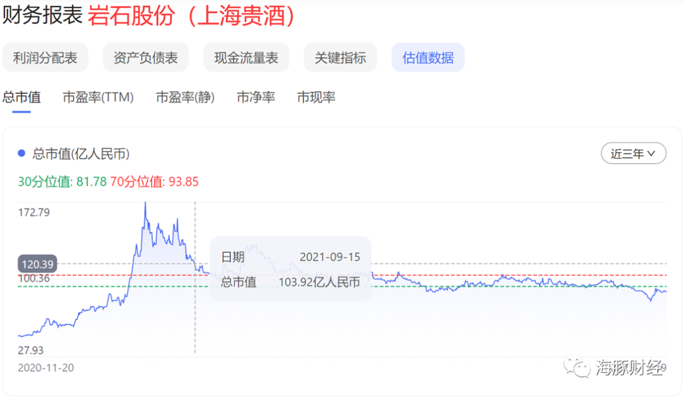Viewport: 685px width, 398px height.
Task: Open the 市净率 sub-tab
Action: 256,97
